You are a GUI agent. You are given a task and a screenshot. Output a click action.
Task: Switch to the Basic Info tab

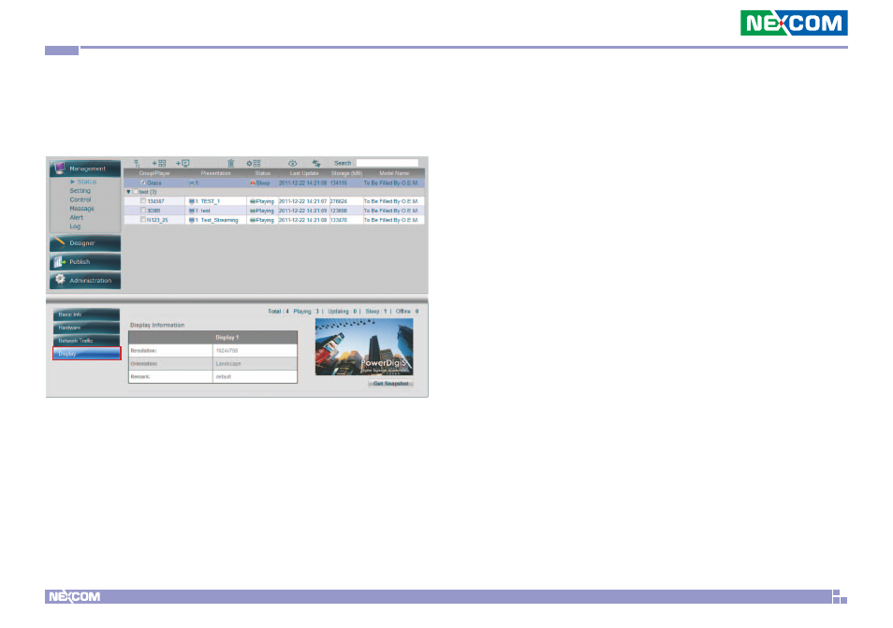click(86, 314)
